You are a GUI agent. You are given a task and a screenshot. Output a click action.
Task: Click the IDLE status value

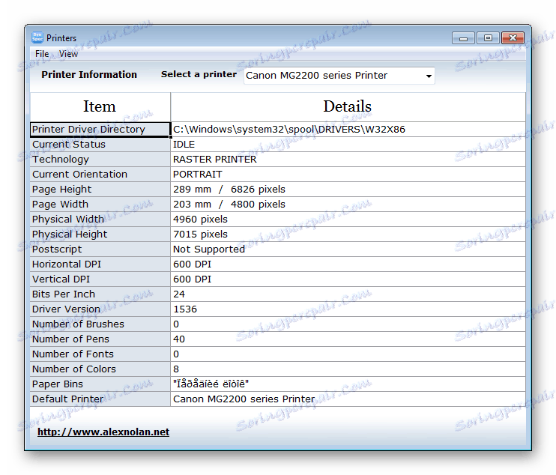348,145
